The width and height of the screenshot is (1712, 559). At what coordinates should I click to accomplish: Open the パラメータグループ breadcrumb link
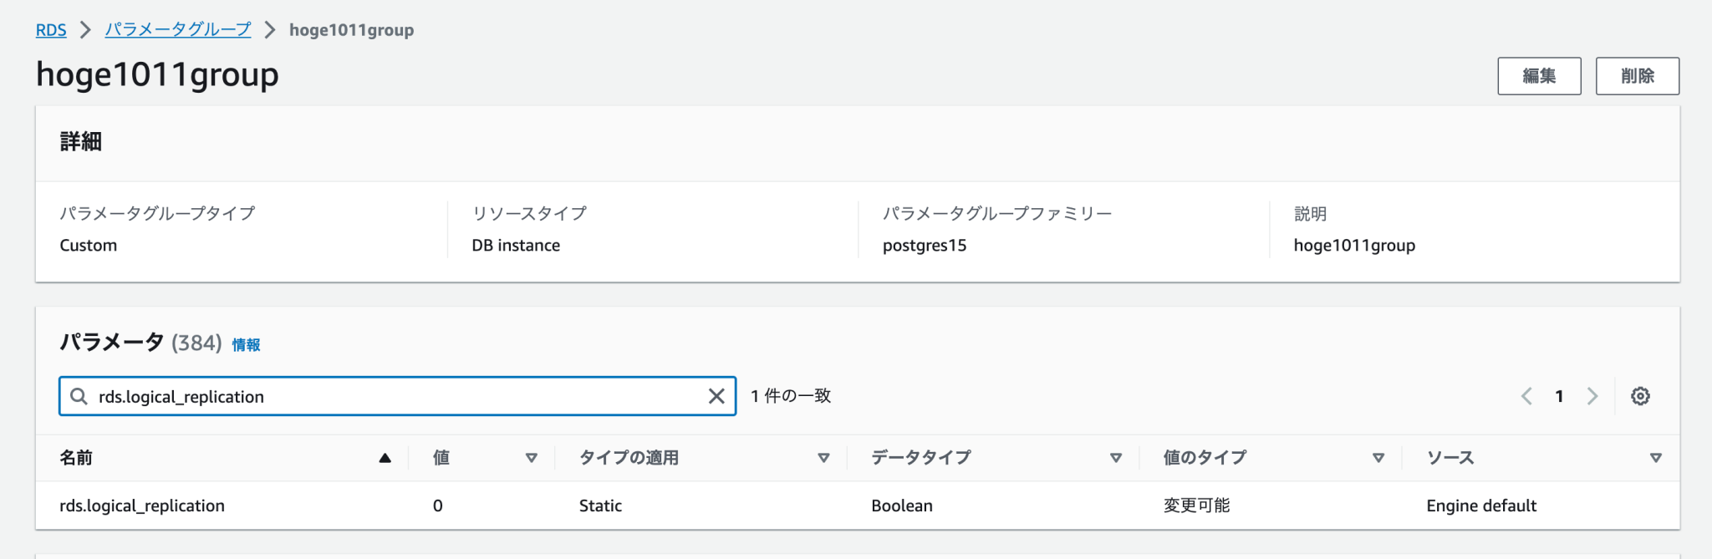(178, 30)
